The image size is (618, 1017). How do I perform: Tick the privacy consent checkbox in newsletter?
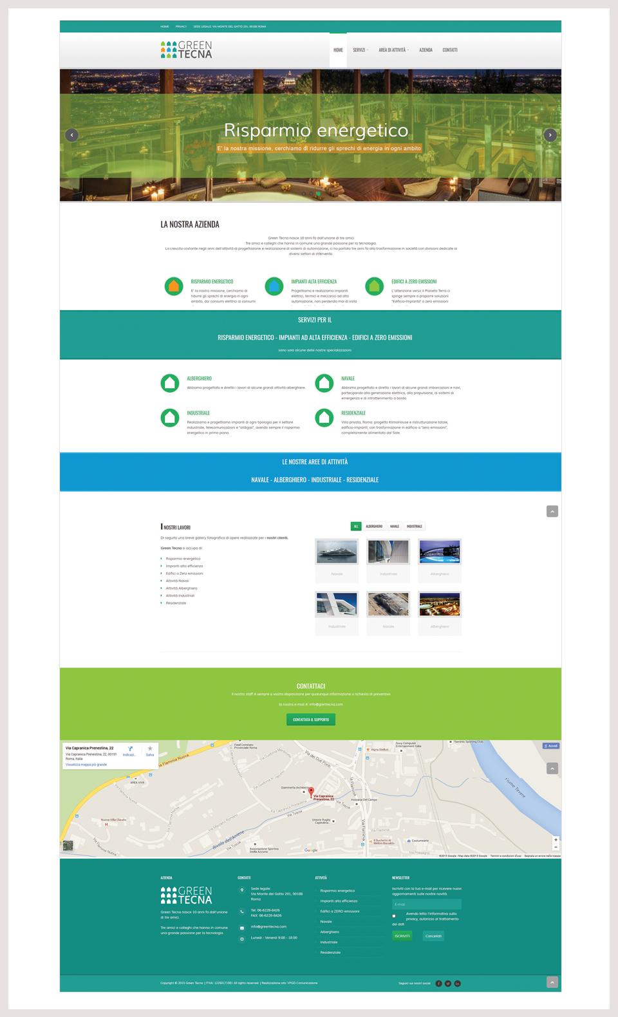tap(394, 915)
